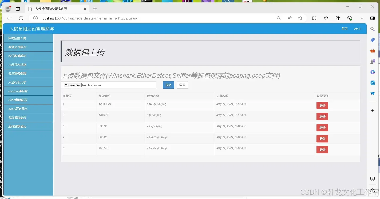Open Browser essentials heart icon

coord(350,18)
